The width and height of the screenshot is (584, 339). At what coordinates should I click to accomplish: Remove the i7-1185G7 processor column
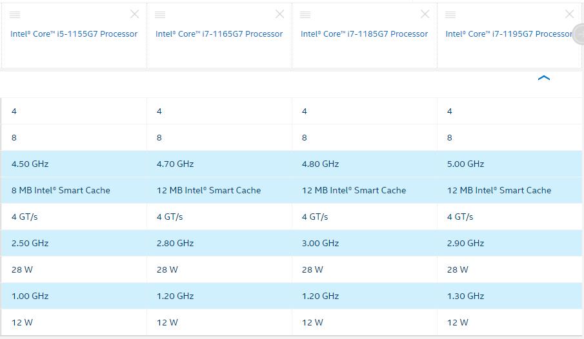pyautogui.click(x=425, y=14)
